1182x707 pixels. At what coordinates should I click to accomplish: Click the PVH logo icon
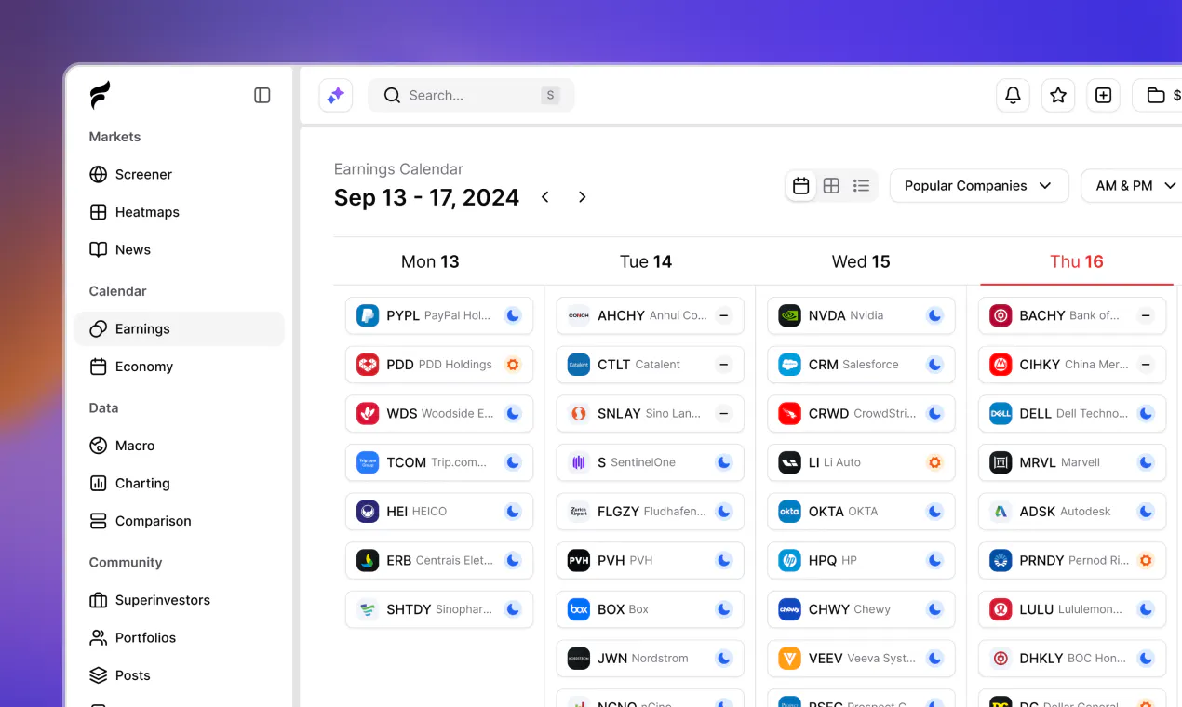point(579,560)
